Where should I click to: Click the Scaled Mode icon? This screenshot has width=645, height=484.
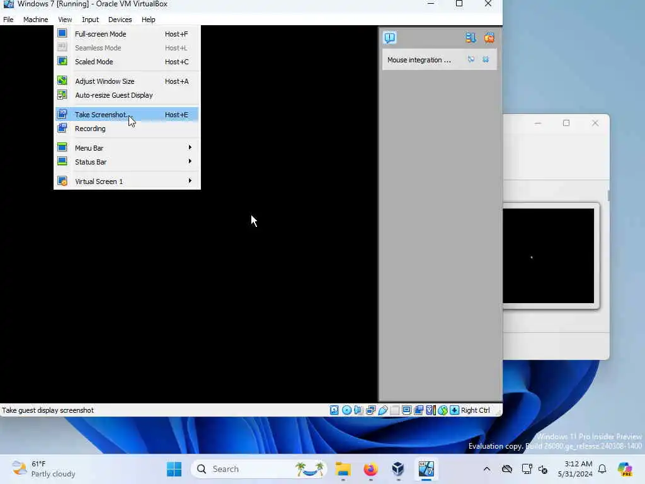62,61
